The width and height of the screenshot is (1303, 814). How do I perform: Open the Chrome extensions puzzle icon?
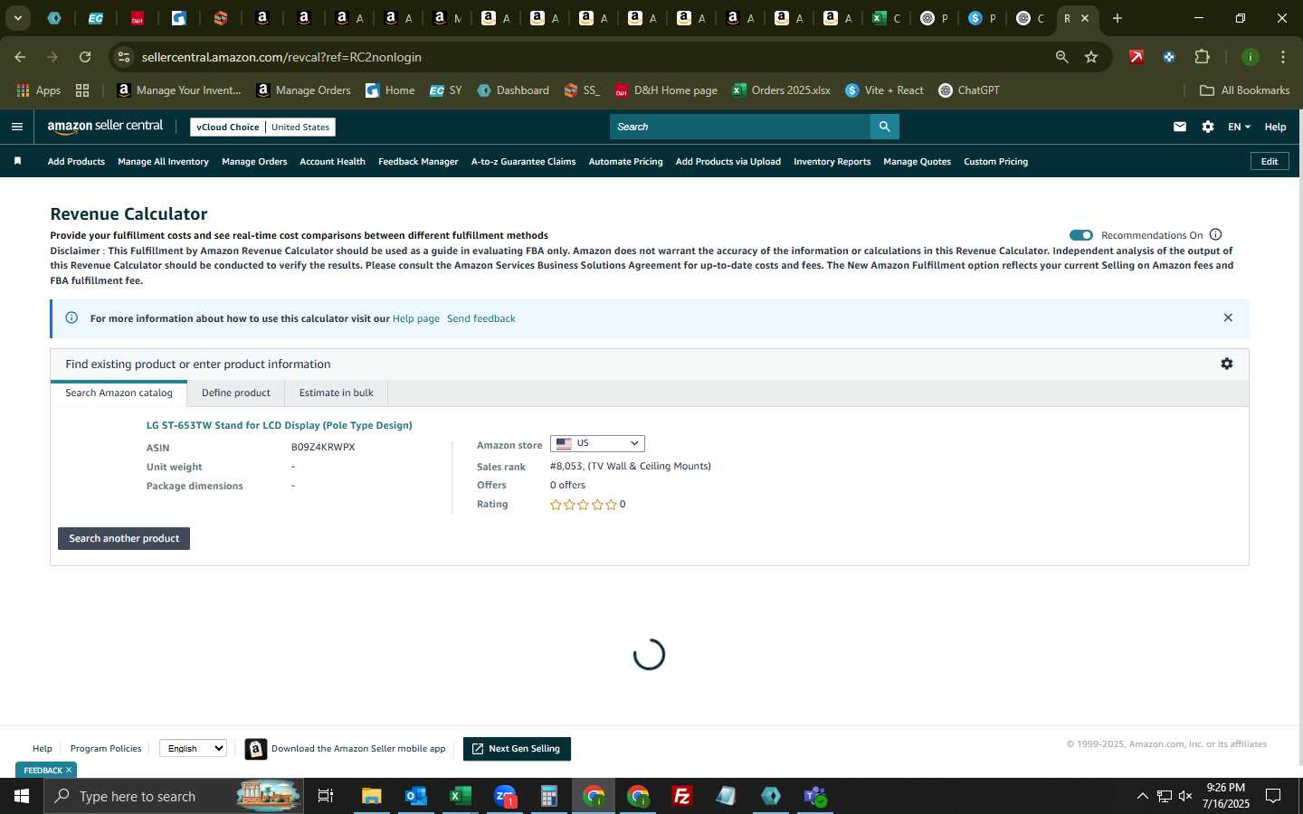pos(1202,57)
